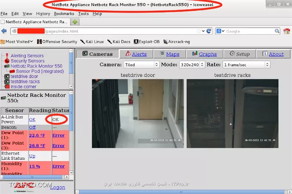Click the Sensor Pod red icon

12,71
